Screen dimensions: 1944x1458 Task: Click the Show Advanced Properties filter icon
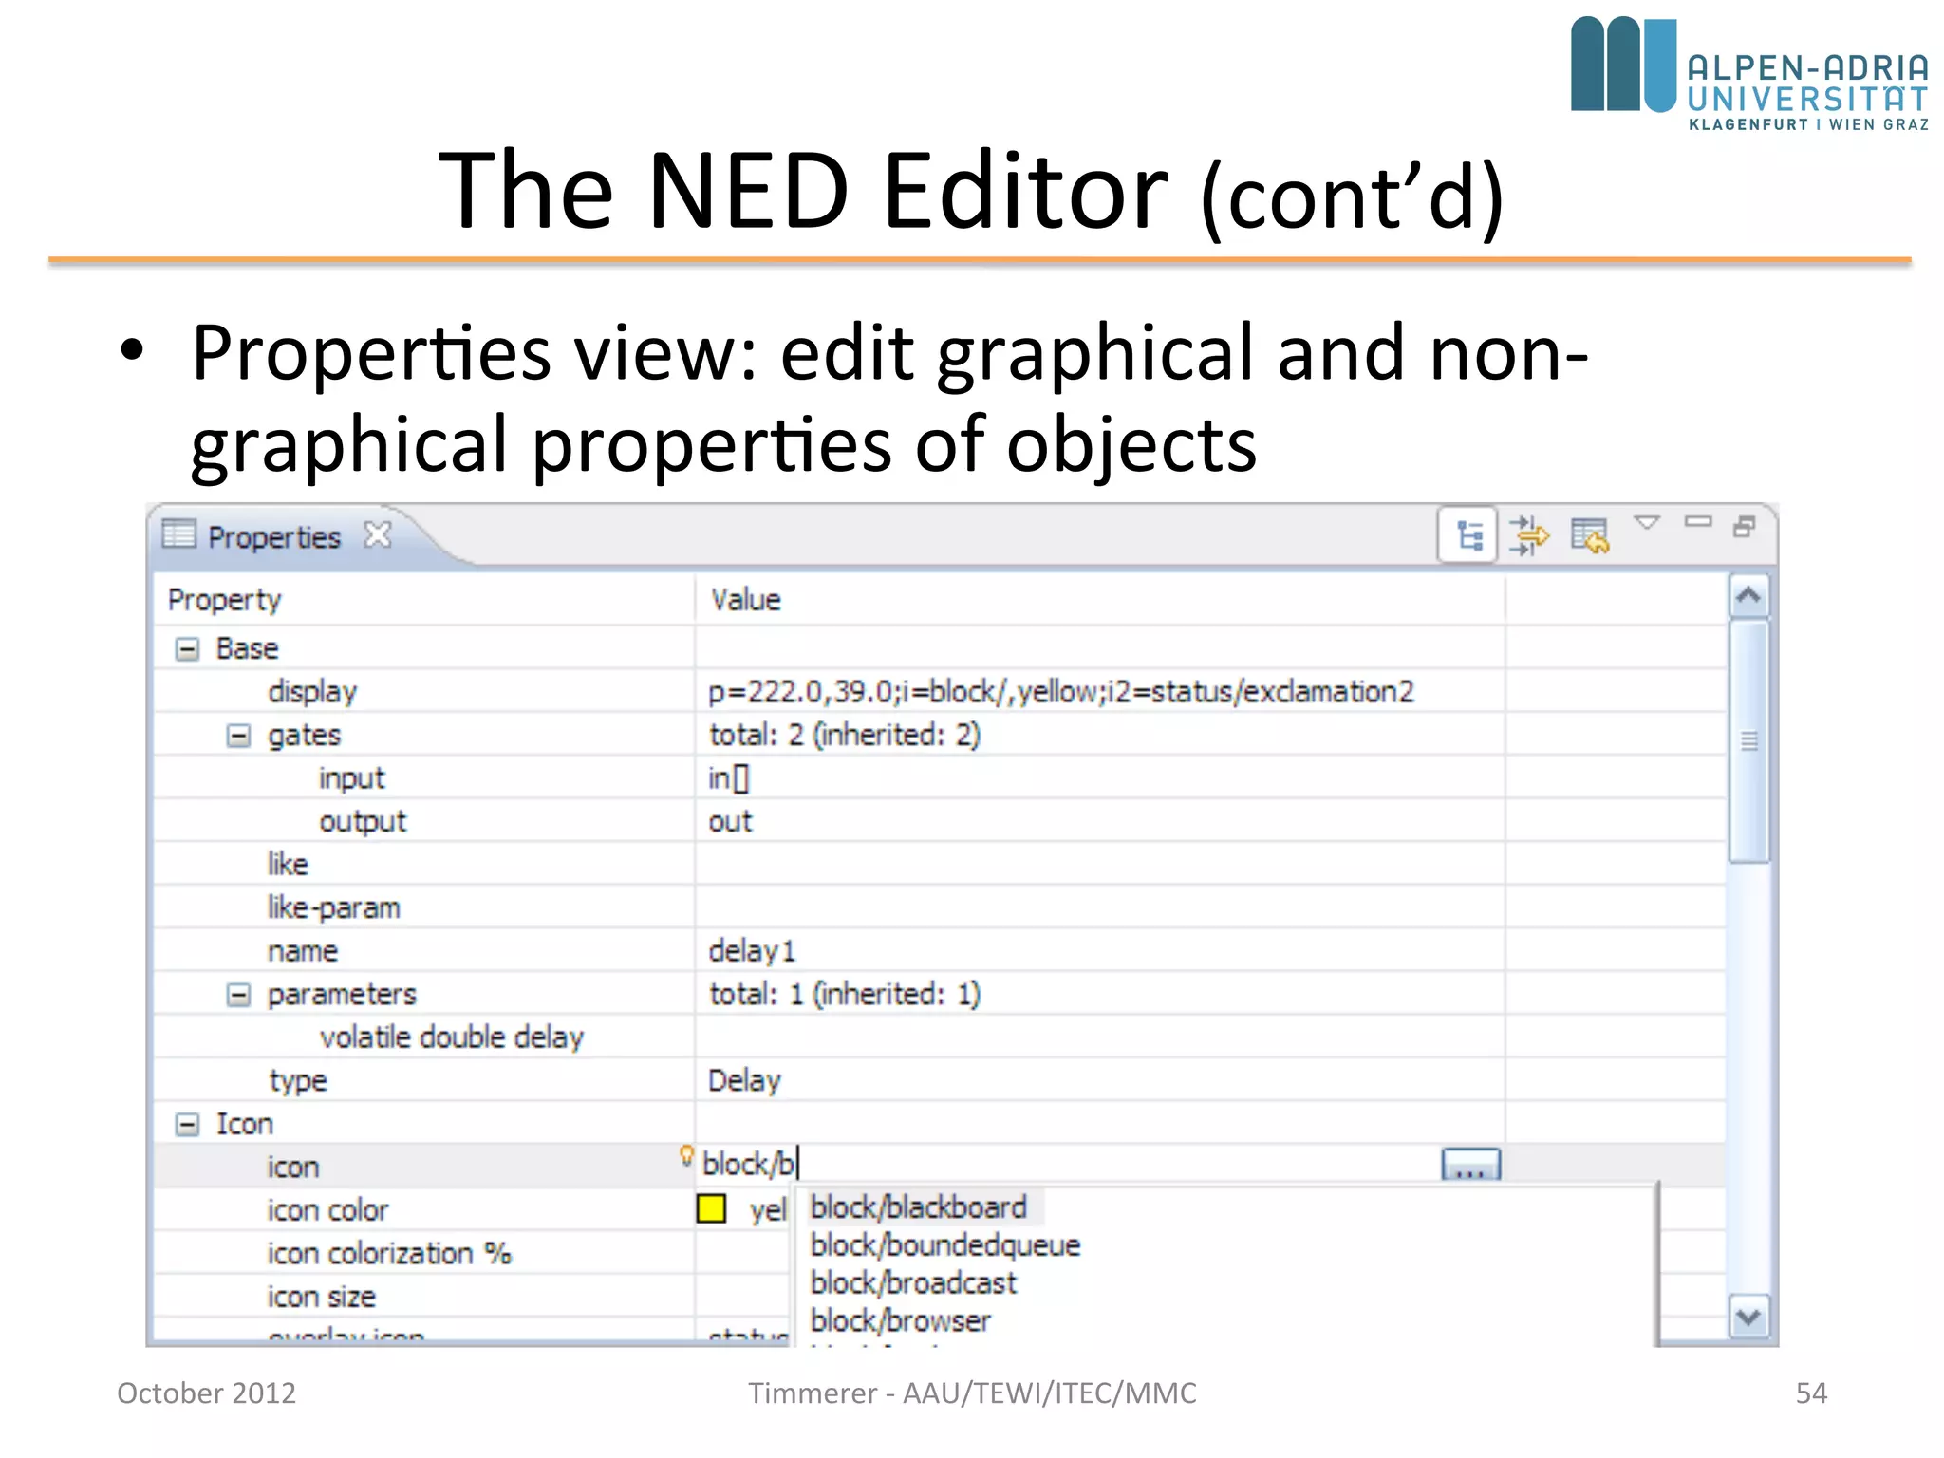pyautogui.click(x=1529, y=535)
